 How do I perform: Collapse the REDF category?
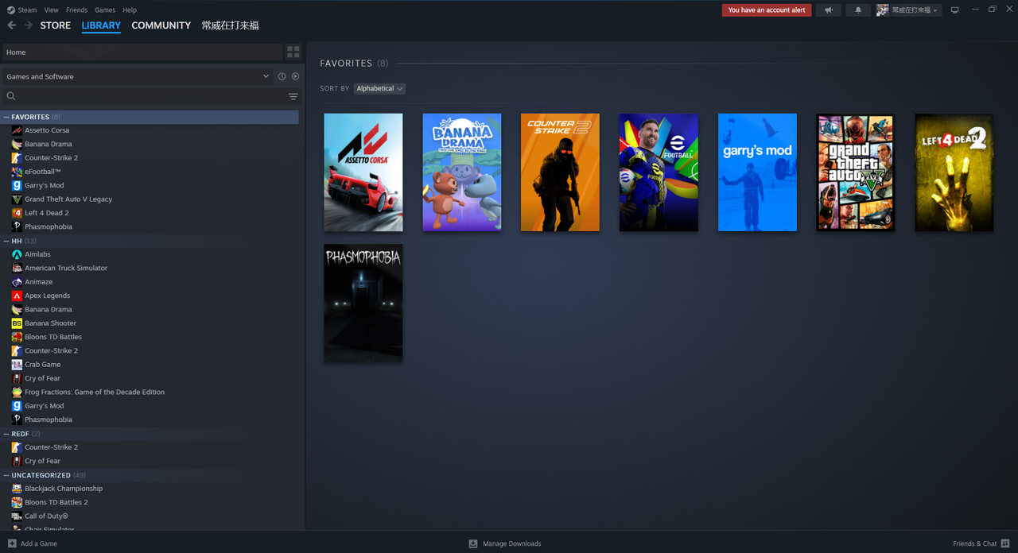pos(6,434)
